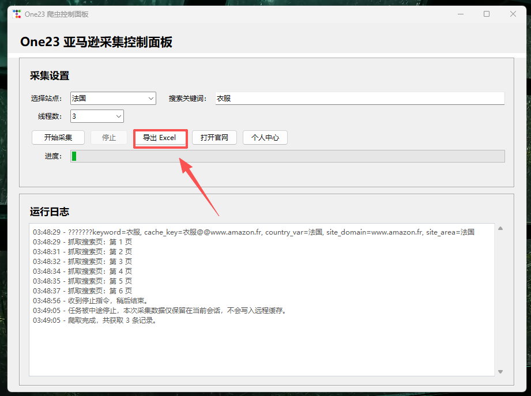This screenshot has width=531, height=396.
Task: Click the log entry 爬取完成，共获取 3 条记录
Action: pos(95,320)
